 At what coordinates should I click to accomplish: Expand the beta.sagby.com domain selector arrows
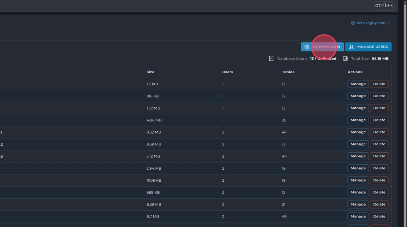(389, 23)
